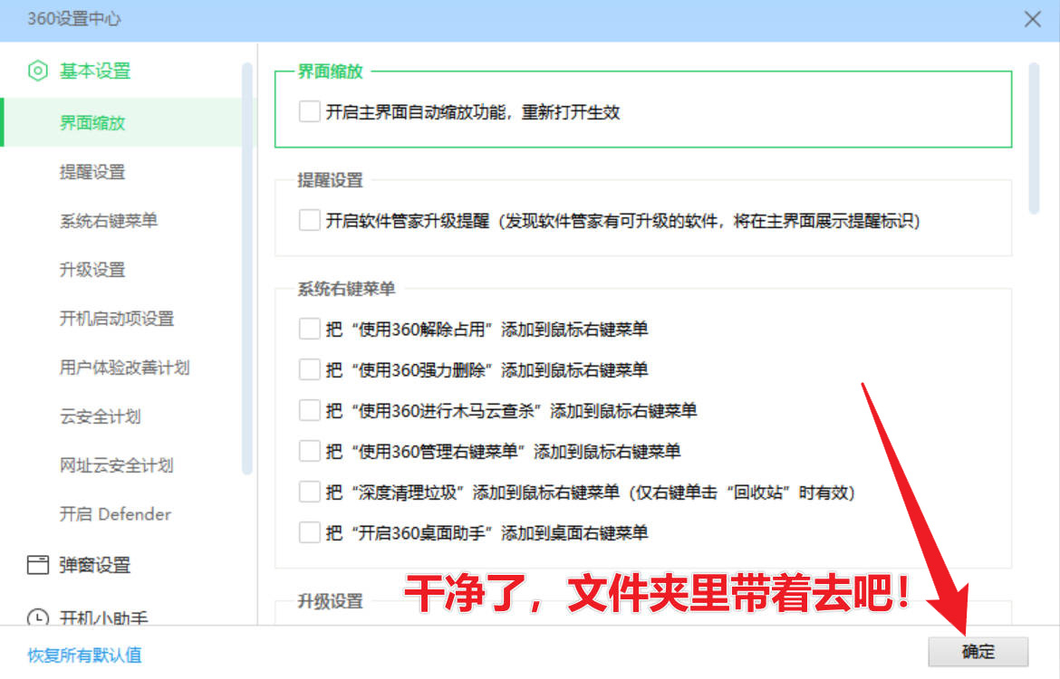Click the 系统右键菜单 group heading

click(x=347, y=289)
